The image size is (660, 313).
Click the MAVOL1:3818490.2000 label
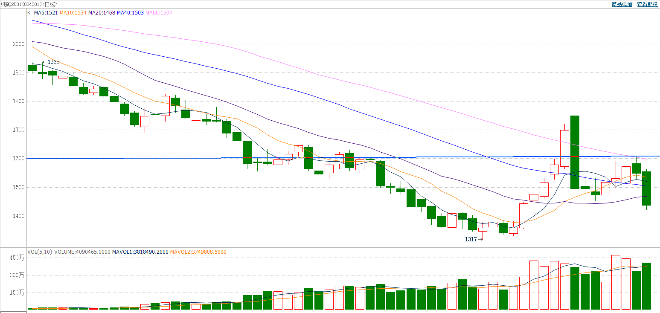click(140, 252)
